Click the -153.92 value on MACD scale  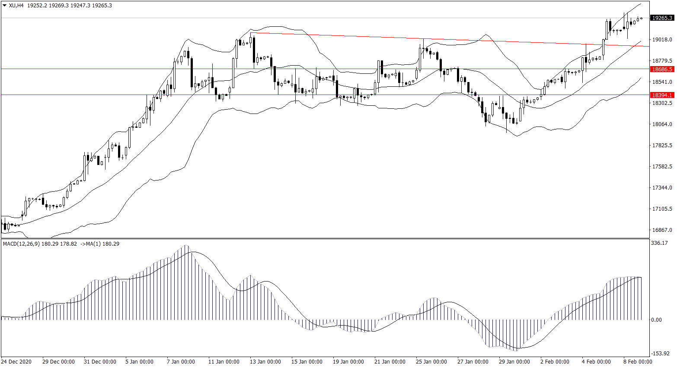(660, 354)
